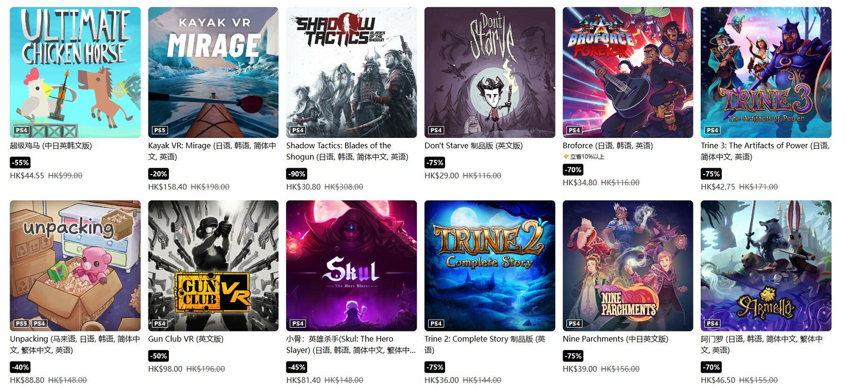Click Gun Club VR cover image
The height and width of the screenshot is (388, 847).
(x=213, y=266)
